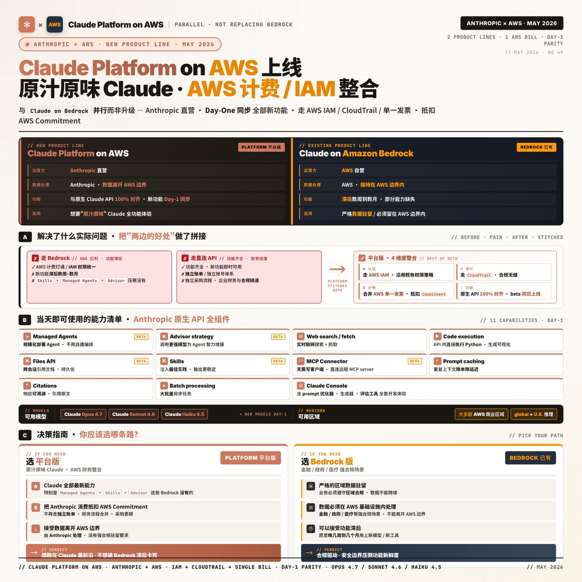Select the Claude Haiku 4.5 model chip
The width and height of the screenshot is (582, 582).
point(184,414)
